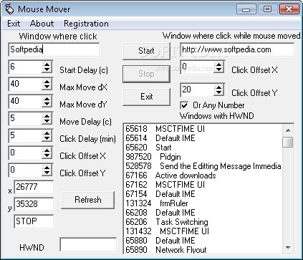Select list row 65890 Network Flyout
This screenshot has height=260, width=303.
(x=203, y=249)
